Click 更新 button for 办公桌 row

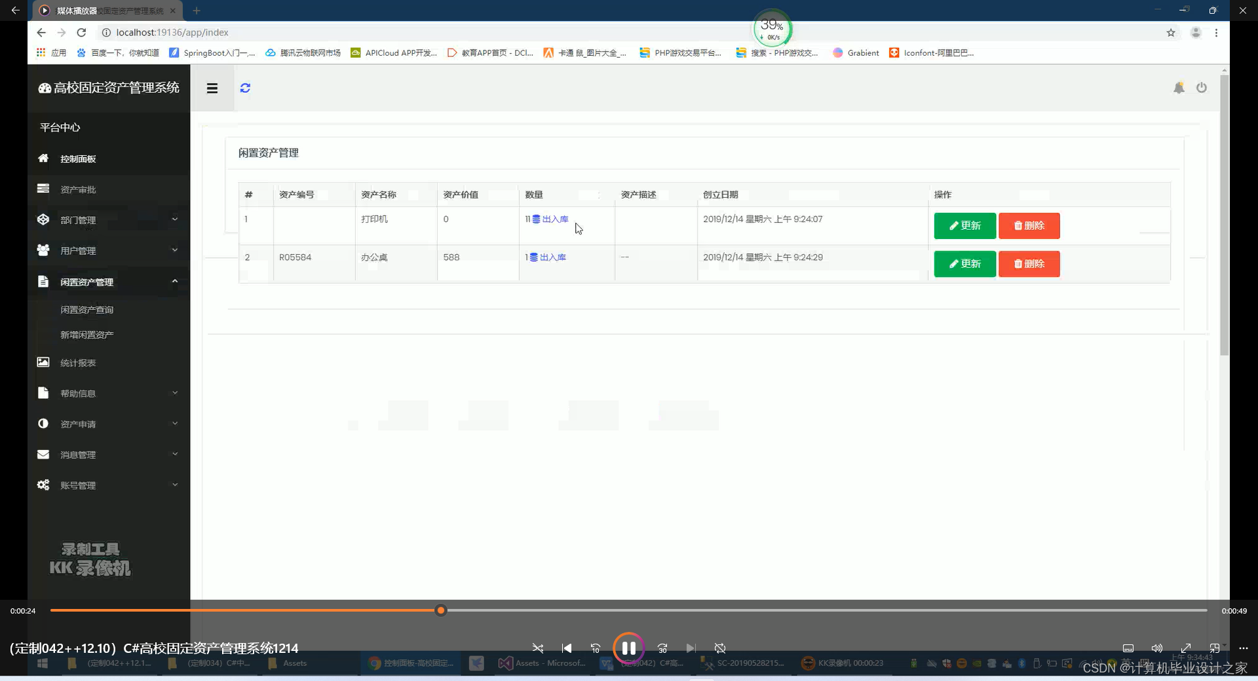[964, 264]
